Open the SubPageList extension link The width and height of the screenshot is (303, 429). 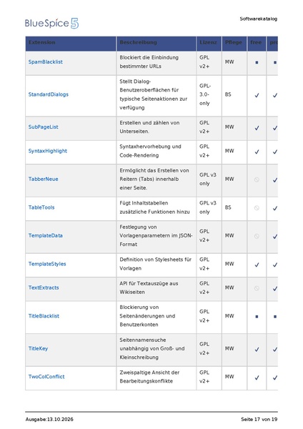[43, 127]
